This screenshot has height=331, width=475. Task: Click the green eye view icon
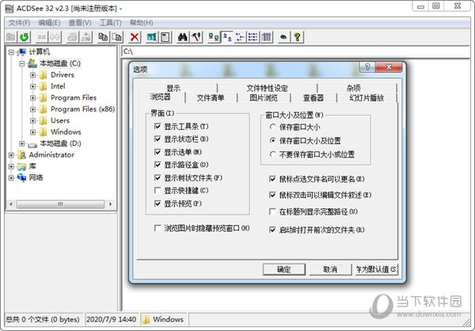pyautogui.click(x=284, y=37)
